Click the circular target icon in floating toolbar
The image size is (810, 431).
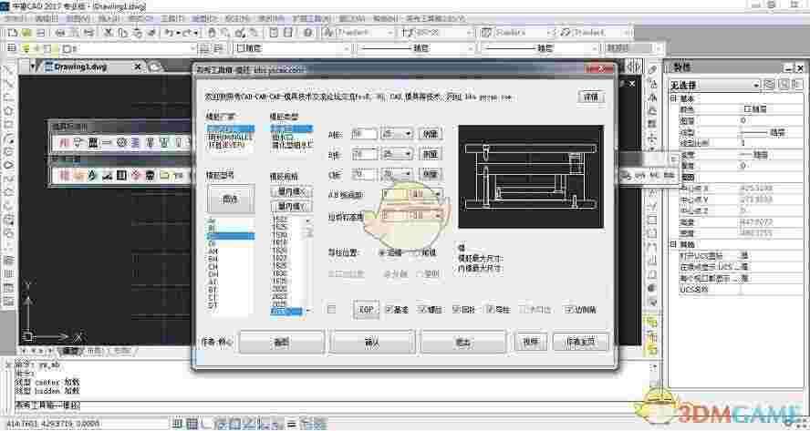tap(121, 142)
